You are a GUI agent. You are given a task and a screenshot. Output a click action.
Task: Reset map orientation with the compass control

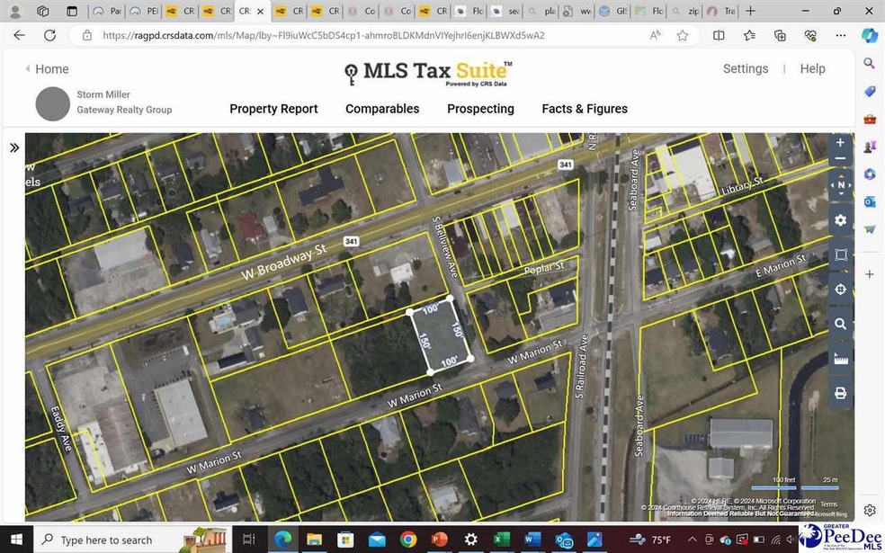pyautogui.click(x=840, y=183)
